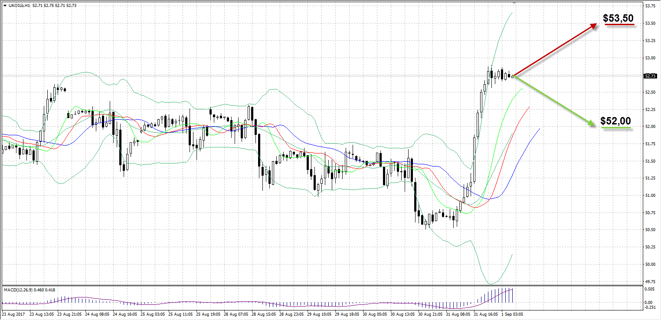Click the current price tag 52.73
Viewport: 661px width, 320px height.
(x=650, y=76)
